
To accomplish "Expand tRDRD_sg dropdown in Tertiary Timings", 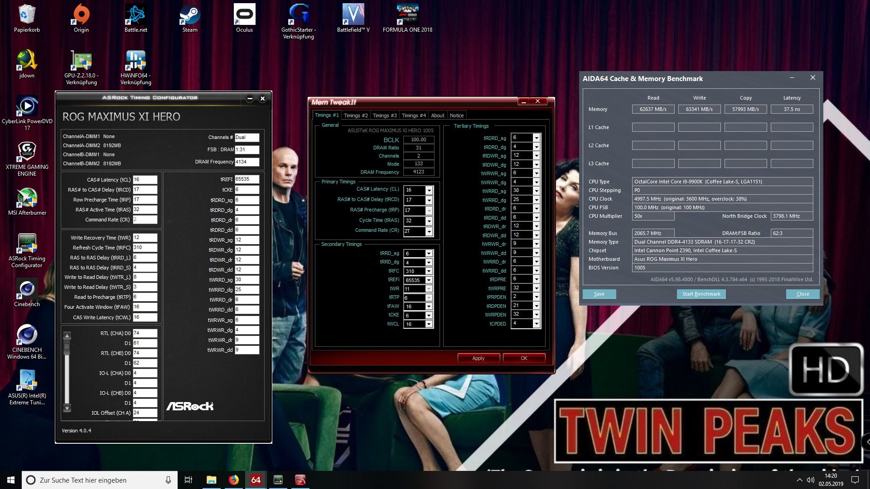I will coord(536,138).
